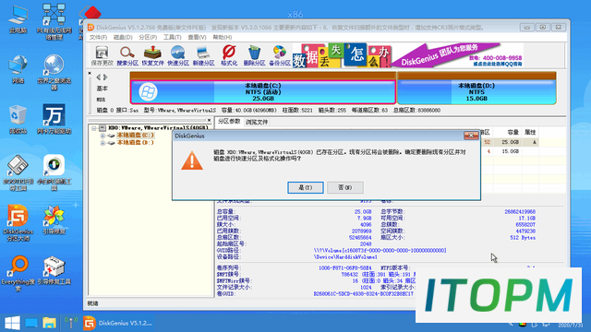
Task: Launch the 快速分区 quick partition tool
Action: click(x=178, y=55)
